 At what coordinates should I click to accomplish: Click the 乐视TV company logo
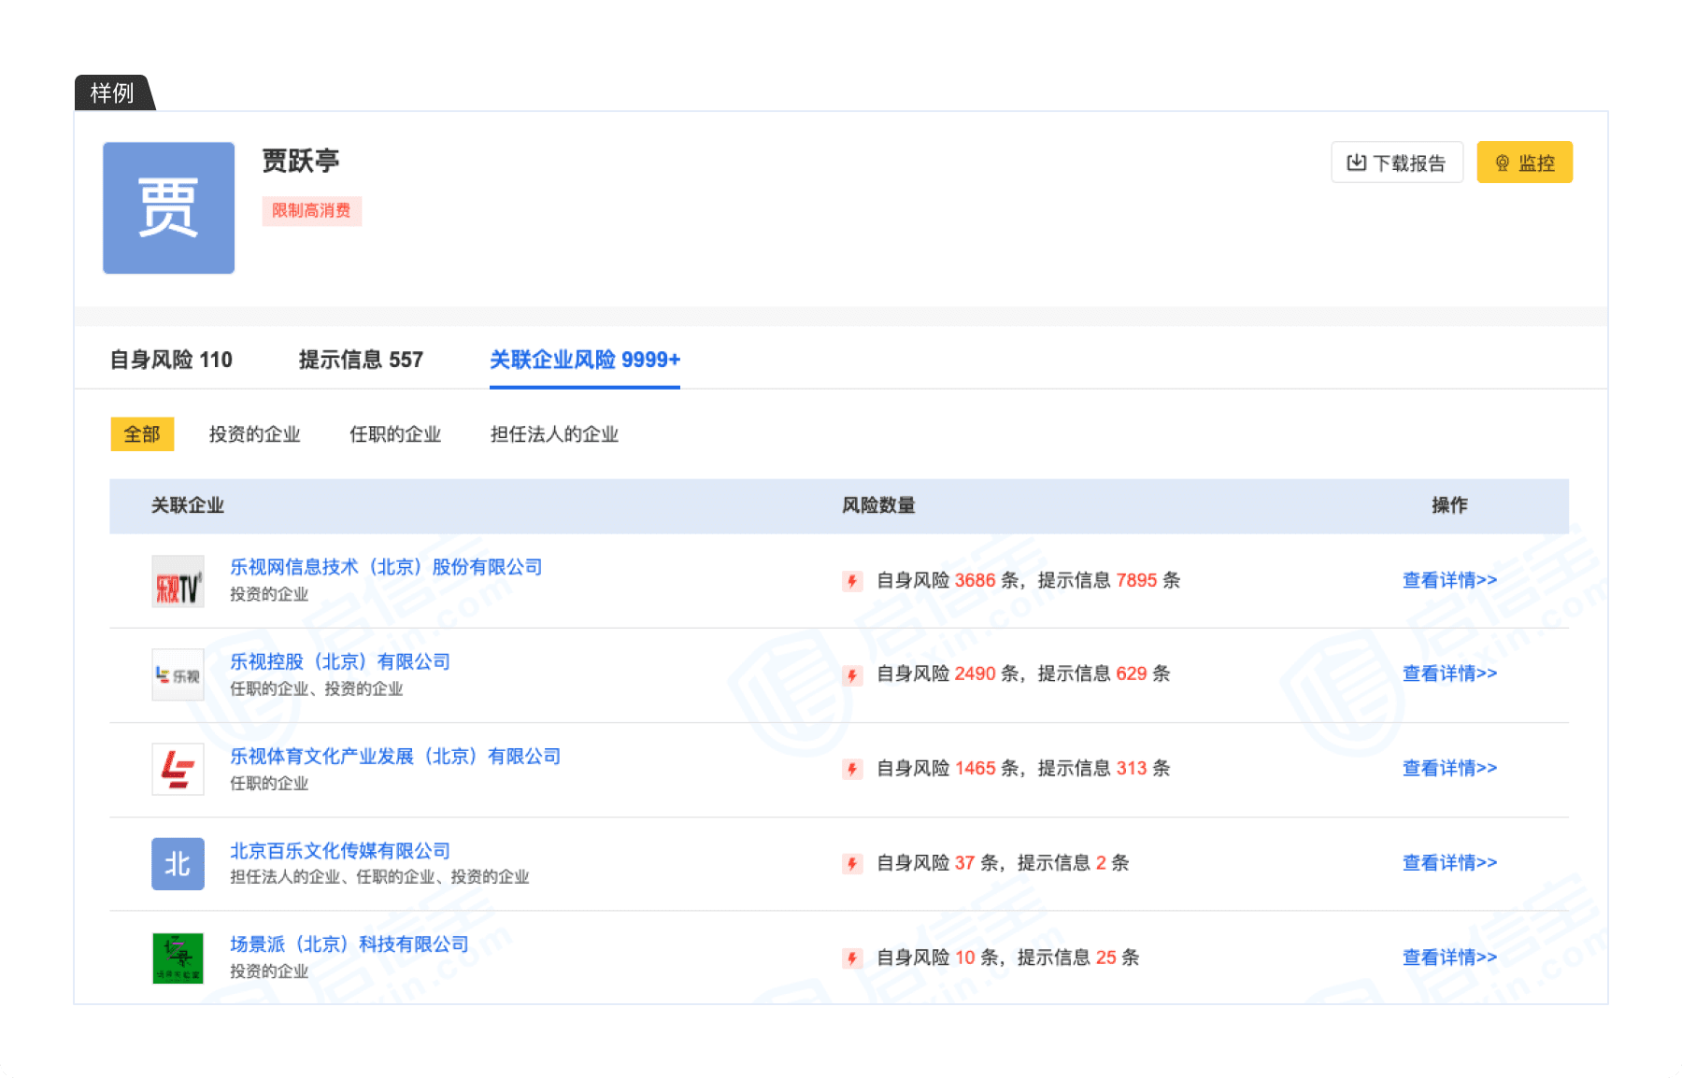pyautogui.click(x=178, y=581)
